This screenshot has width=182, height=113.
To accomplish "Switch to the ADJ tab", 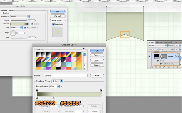I will pyautogui.click(x=170, y=42).
